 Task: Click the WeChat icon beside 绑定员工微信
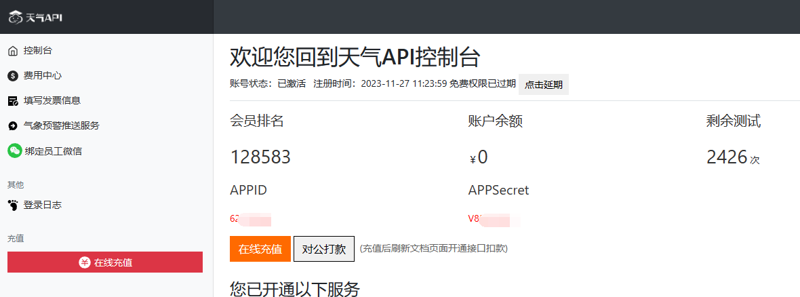(x=14, y=151)
